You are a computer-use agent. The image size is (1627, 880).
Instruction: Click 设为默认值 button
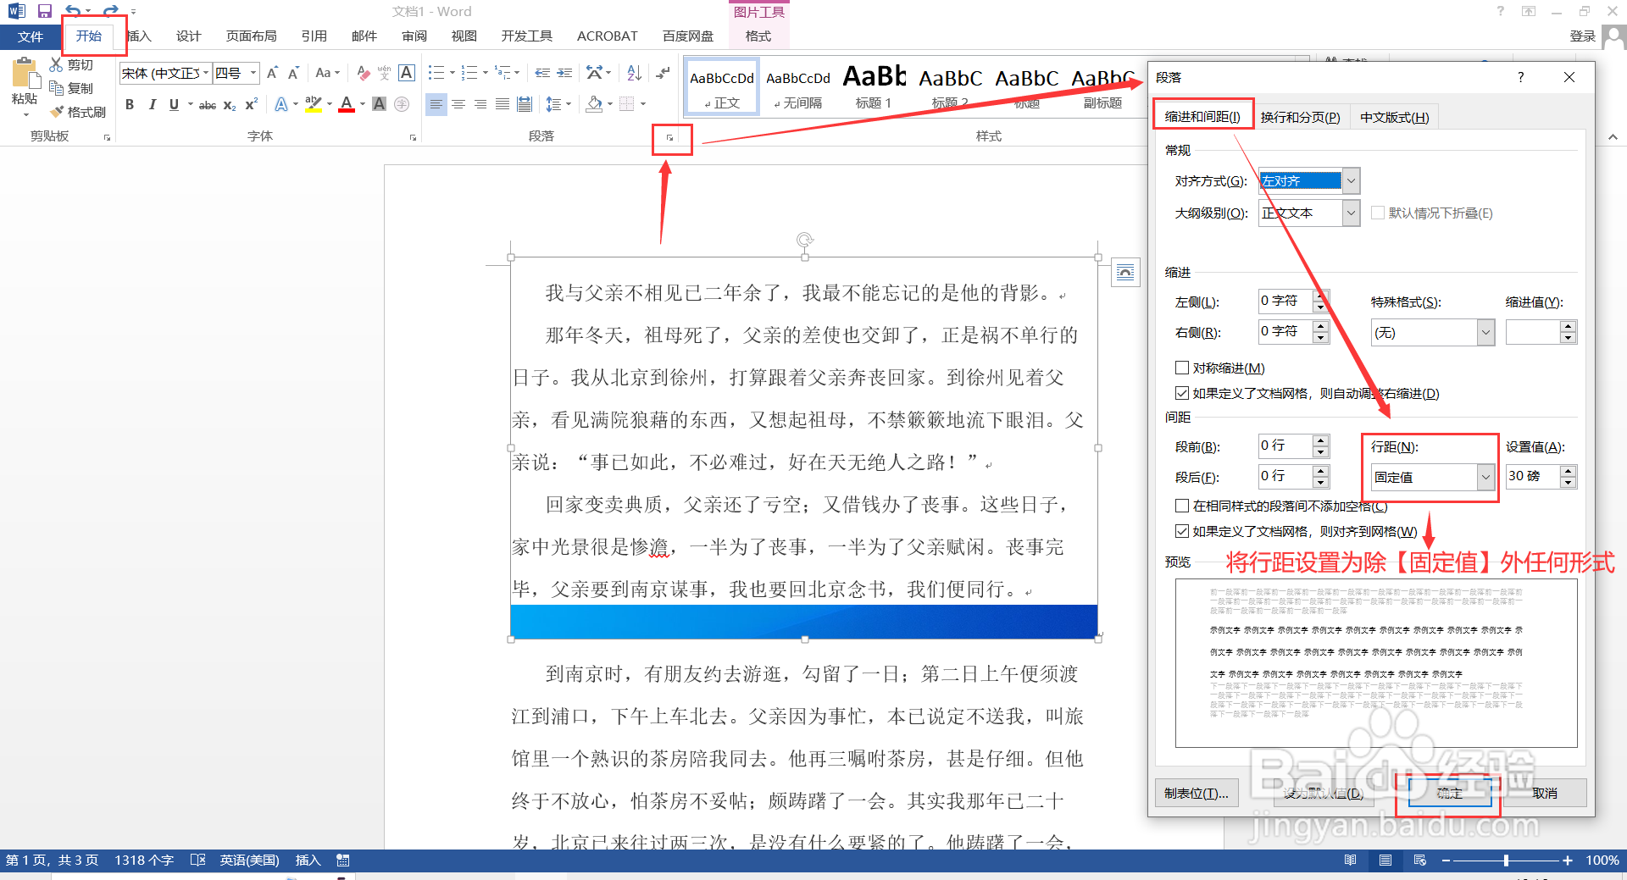[1323, 793]
